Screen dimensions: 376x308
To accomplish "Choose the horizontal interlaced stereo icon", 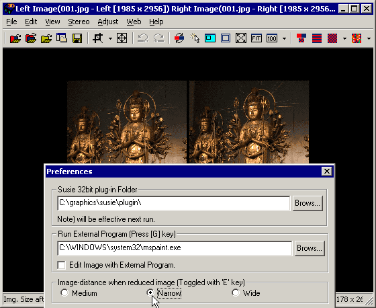I will (x=317, y=38).
